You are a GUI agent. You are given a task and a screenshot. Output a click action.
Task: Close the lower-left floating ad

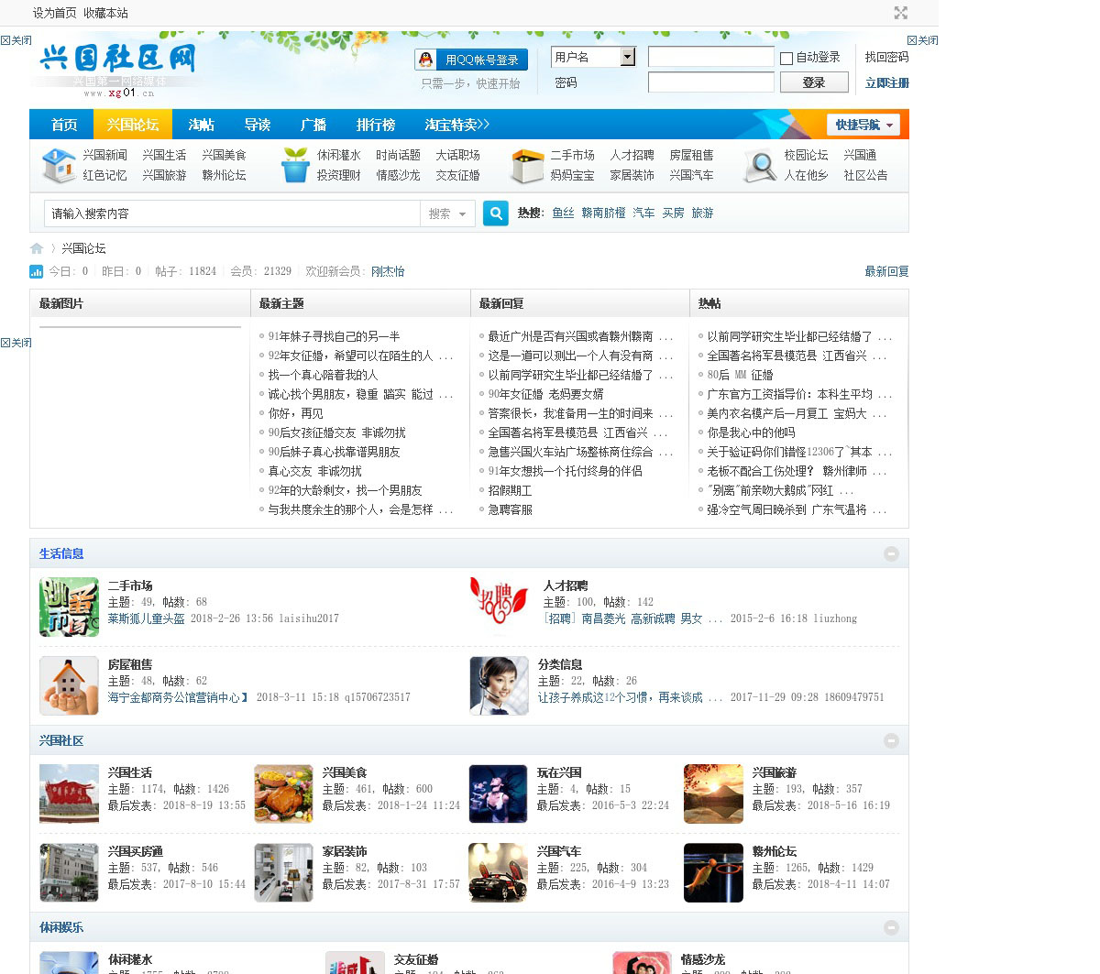[16, 343]
